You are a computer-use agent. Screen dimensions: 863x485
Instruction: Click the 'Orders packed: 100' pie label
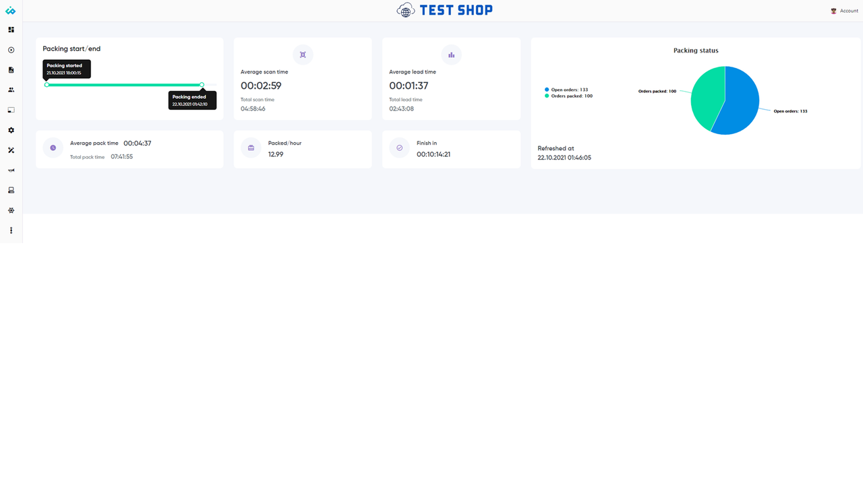(657, 91)
